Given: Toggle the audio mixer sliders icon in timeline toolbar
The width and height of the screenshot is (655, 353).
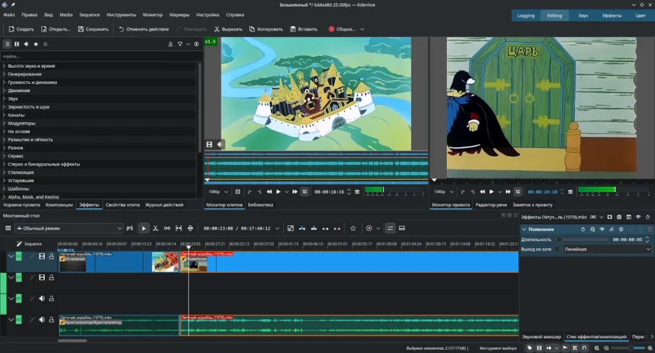Looking at the screenshot, I should point(390,228).
